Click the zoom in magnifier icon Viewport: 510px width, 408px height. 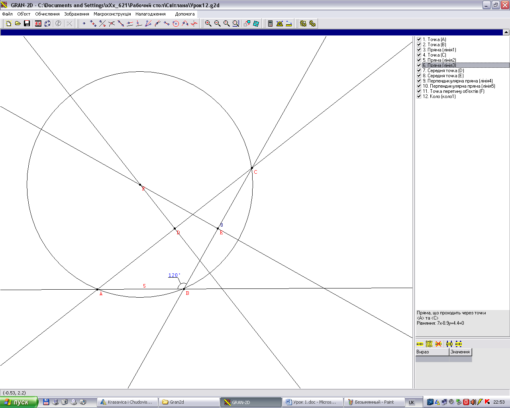[208, 24]
